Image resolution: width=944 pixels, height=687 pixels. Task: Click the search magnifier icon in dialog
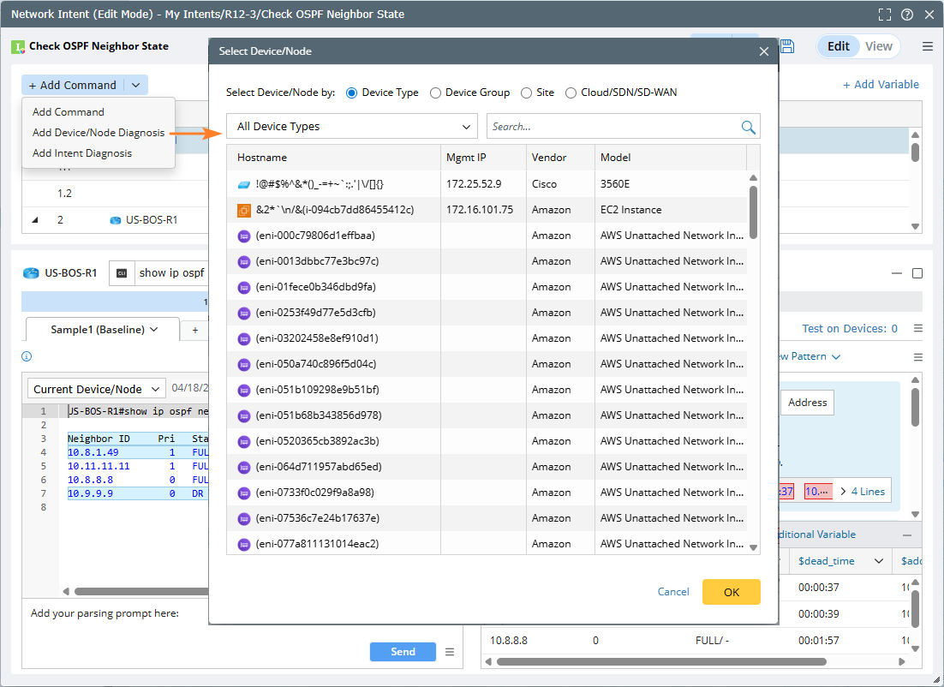tap(748, 127)
